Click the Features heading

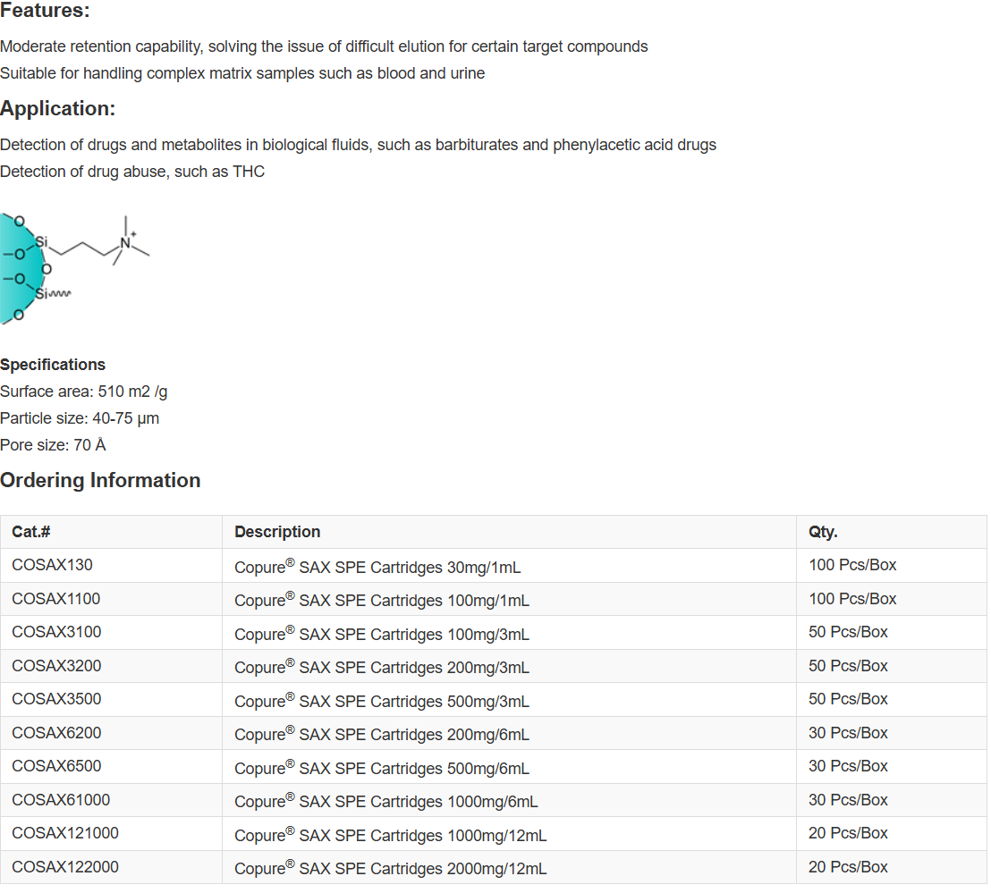pos(45,12)
